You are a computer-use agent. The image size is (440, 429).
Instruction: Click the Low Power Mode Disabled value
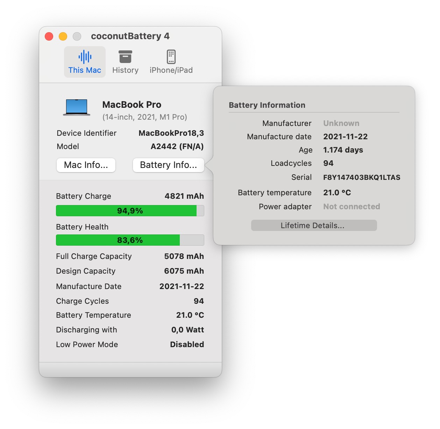[187, 345]
